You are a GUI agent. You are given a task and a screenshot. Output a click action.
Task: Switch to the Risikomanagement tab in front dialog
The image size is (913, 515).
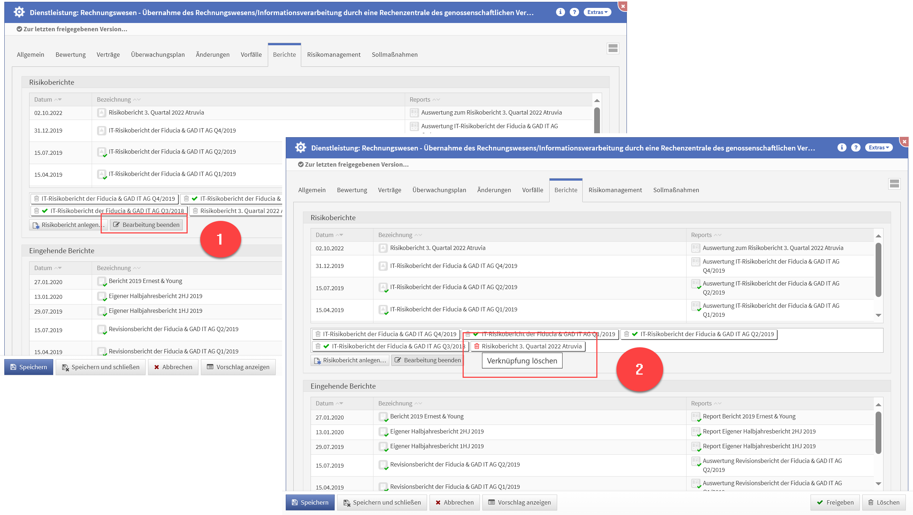pyautogui.click(x=615, y=190)
